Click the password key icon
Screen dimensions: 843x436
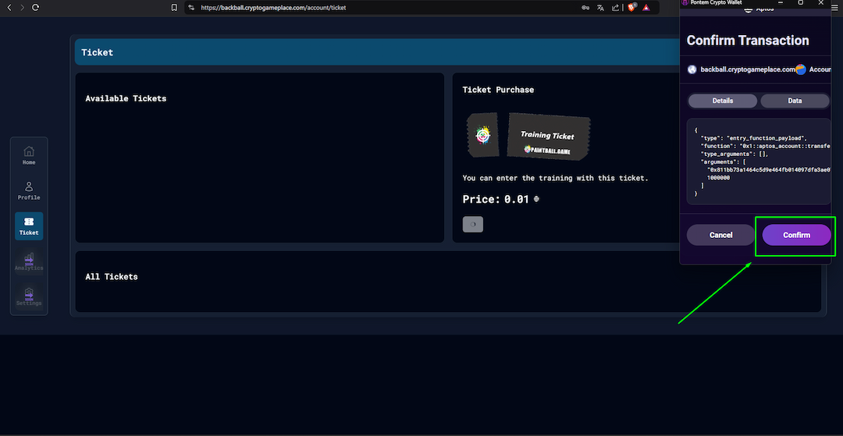[x=585, y=7]
